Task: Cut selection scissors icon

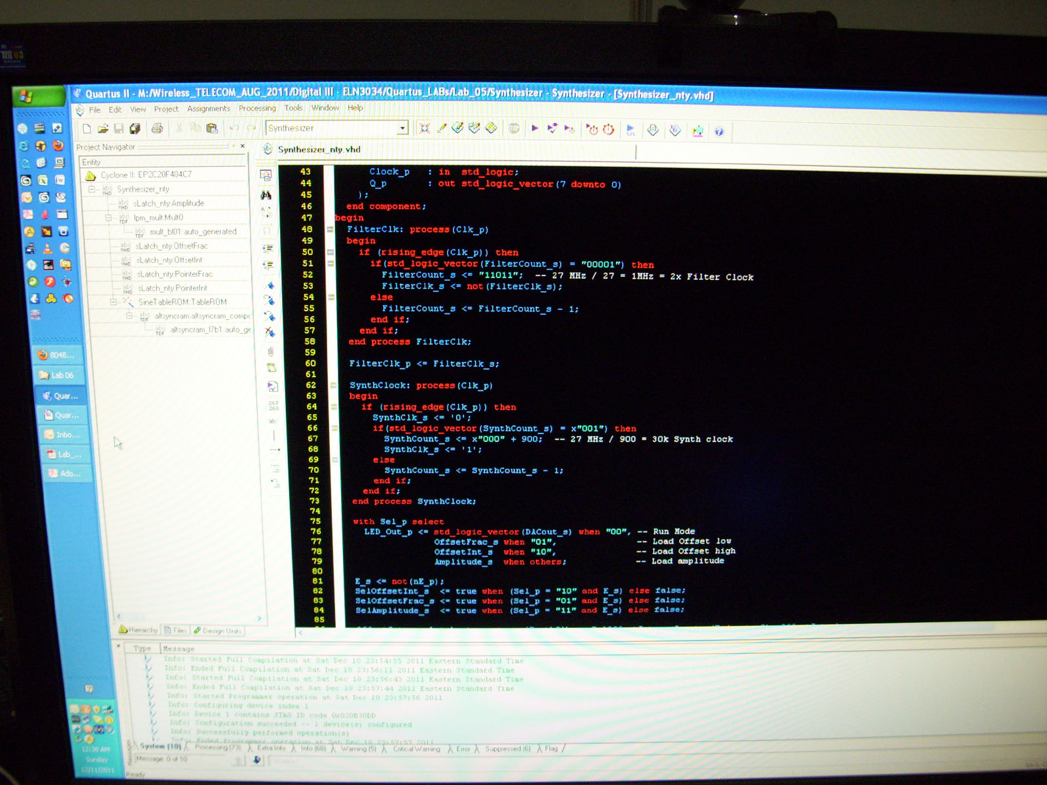Action: (179, 128)
